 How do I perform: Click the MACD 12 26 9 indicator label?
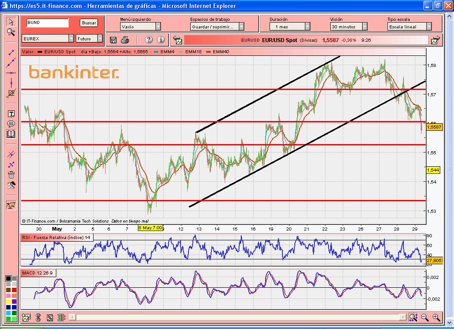pyautogui.click(x=38, y=273)
